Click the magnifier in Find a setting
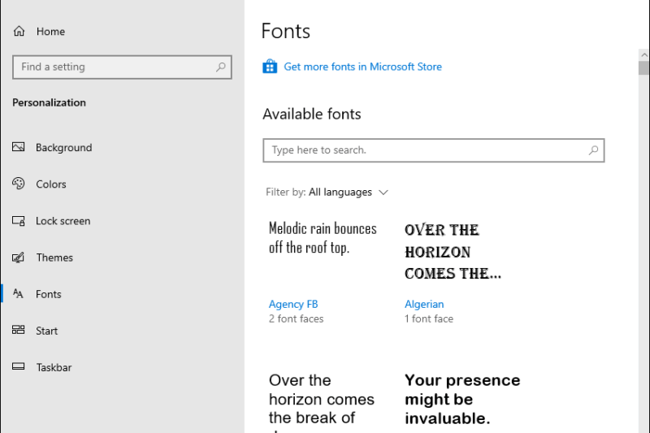Screen dimensions: 650x433 click(221, 67)
